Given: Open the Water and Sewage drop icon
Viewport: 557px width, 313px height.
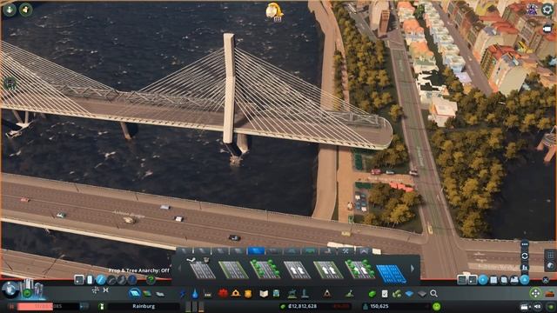Looking at the screenshot, I should tap(195, 294).
